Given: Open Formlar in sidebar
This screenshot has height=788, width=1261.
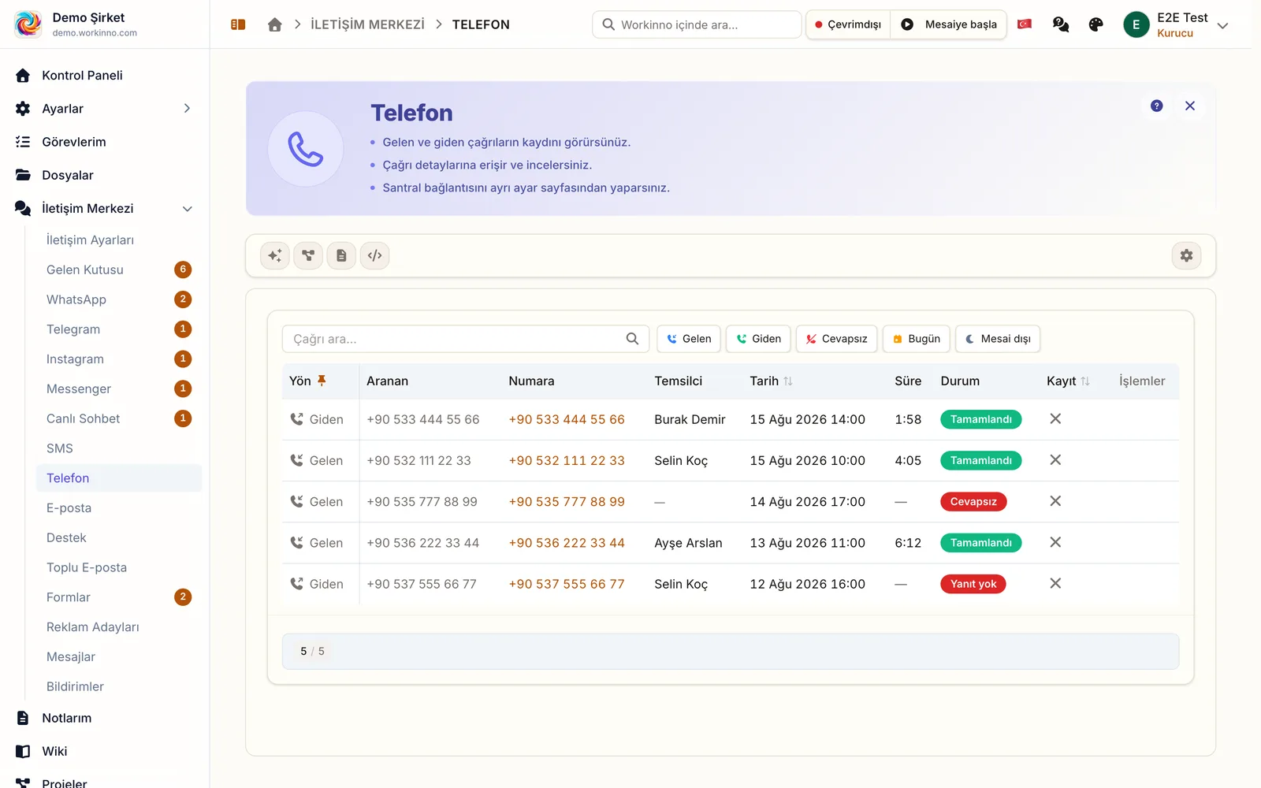Looking at the screenshot, I should tap(118, 597).
